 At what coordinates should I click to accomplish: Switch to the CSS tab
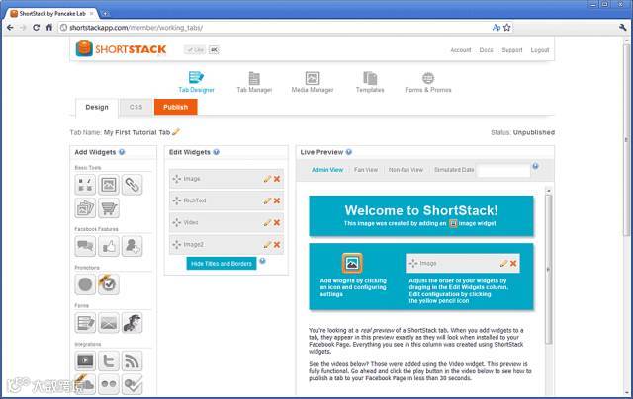[136, 107]
